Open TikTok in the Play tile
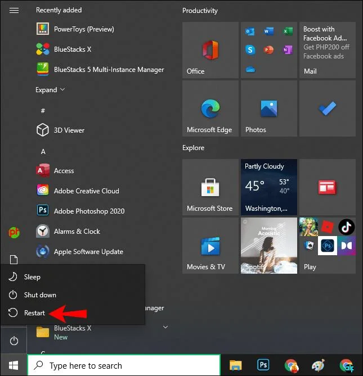The height and width of the screenshot is (376, 363). (x=347, y=227)
